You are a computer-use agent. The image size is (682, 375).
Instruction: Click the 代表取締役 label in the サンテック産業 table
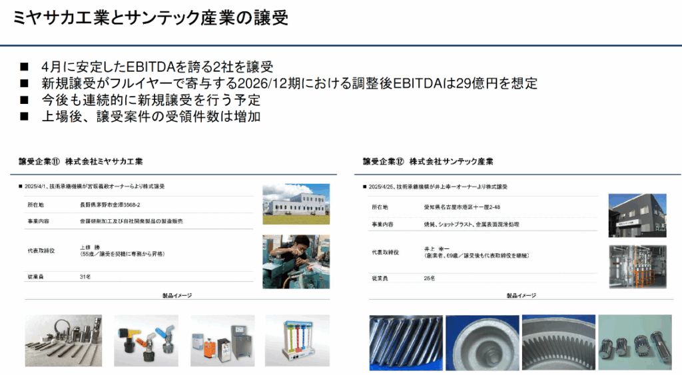[386, 252]
